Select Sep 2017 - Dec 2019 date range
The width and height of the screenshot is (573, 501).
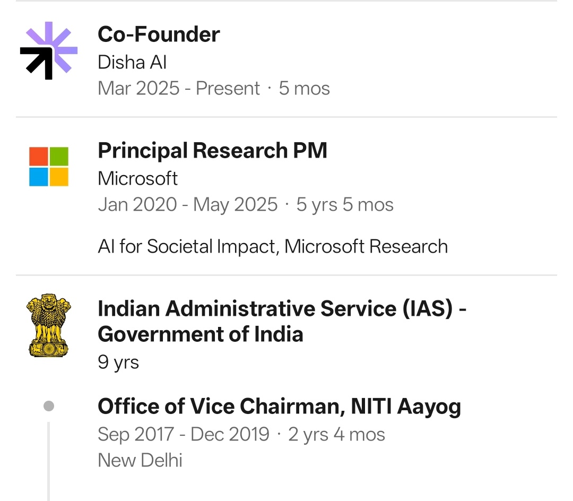pos(184,435)
